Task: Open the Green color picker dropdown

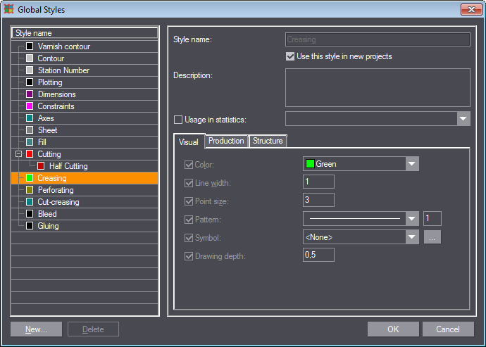Action: tap(412, 164)
